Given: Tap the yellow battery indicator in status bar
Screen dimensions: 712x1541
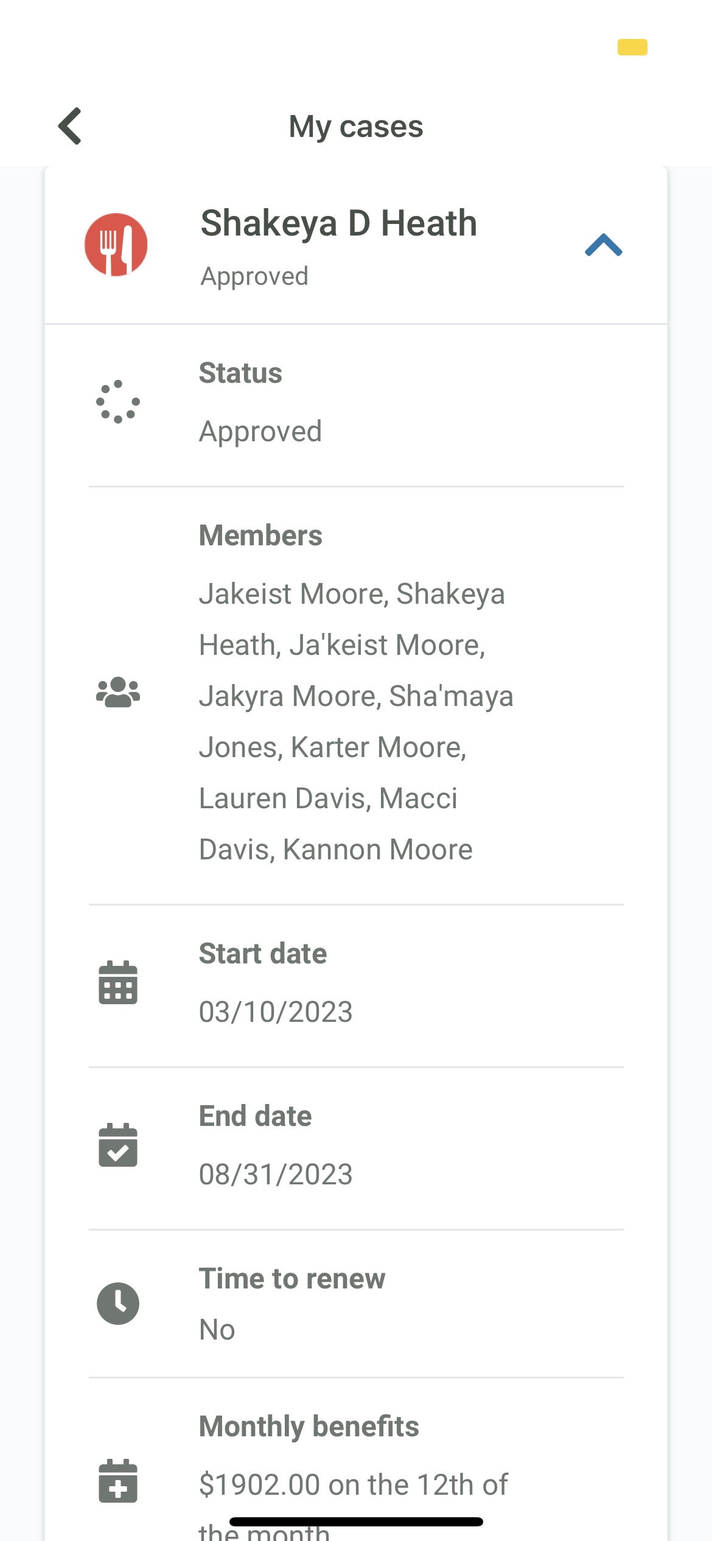Looking at the screenshot, I should click(632, 47).
